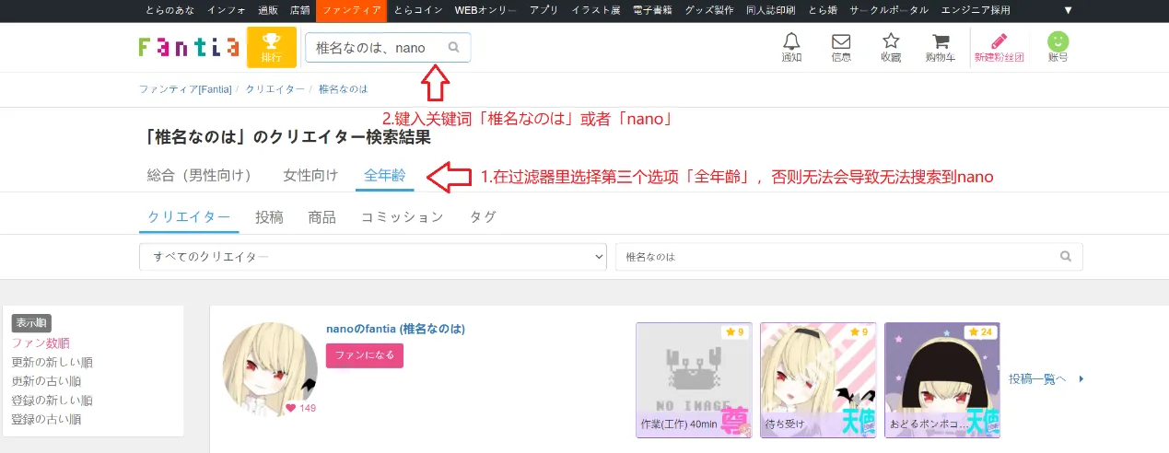Follow the 投稿一覧へ link
This screenshot has height=453, width=1169.
tap(1037, 378)
